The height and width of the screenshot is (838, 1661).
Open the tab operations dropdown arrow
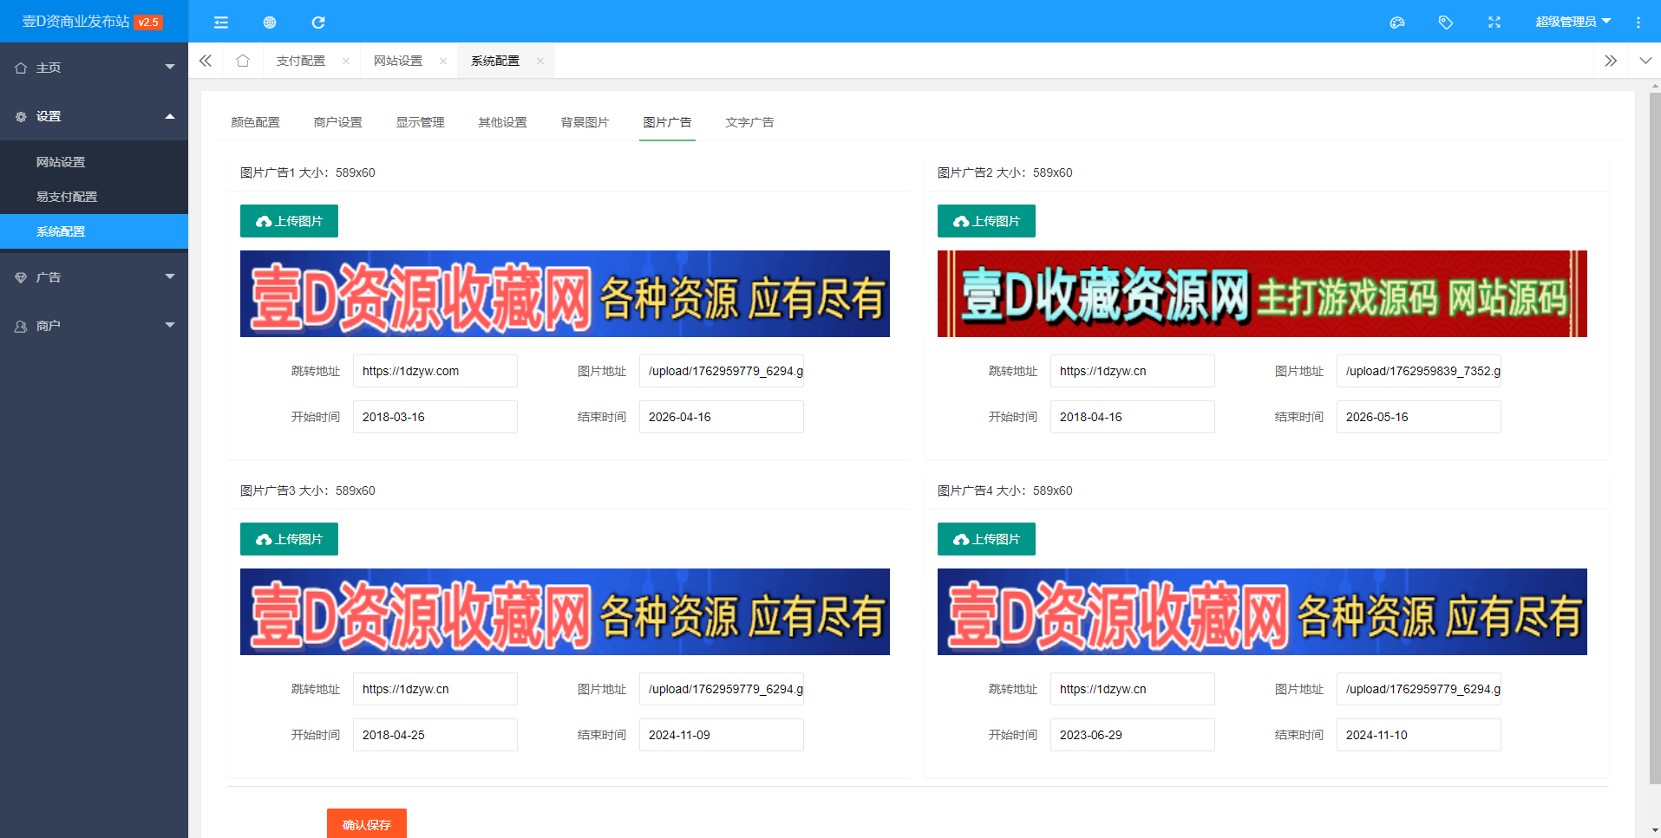(x=1645, y=61)
